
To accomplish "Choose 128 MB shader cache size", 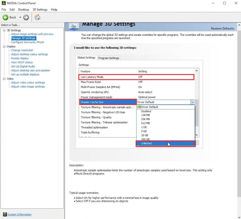I will (x=166, y=115).
